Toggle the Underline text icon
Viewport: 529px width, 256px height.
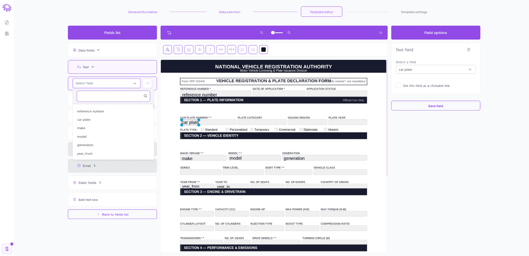click(189, 49)
